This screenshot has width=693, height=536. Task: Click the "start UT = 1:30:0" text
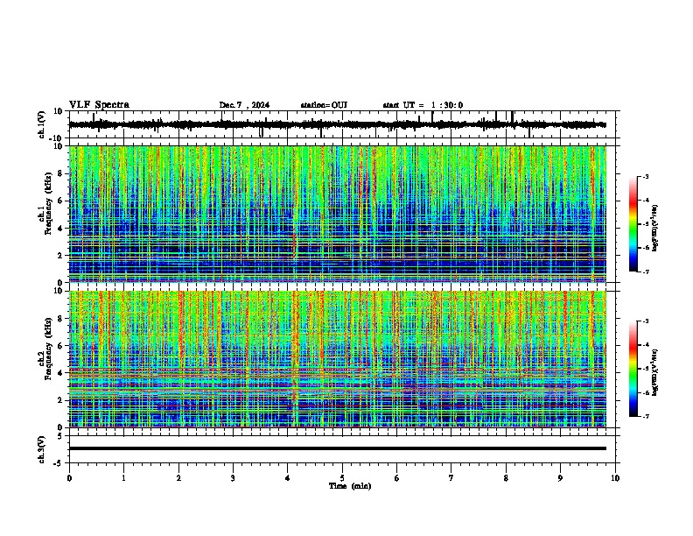pos(423,105)
